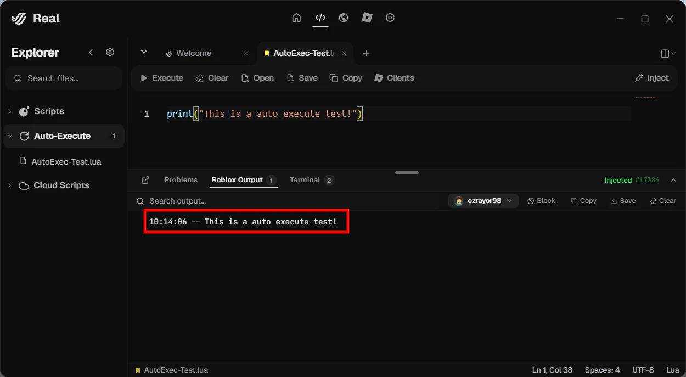Click the editor minimap preview
Viewport: 686px width, 377px height.
646,97
